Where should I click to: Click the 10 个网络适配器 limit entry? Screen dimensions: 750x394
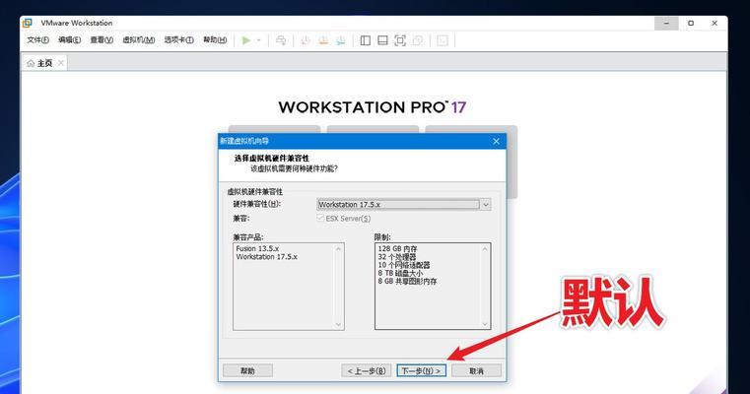[404, 265]
